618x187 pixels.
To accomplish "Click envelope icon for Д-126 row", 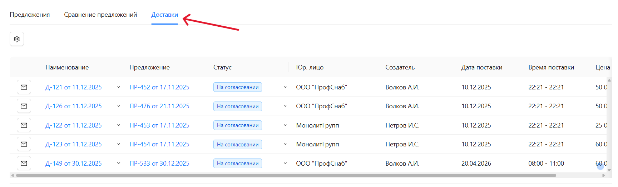I will (24, 106).
